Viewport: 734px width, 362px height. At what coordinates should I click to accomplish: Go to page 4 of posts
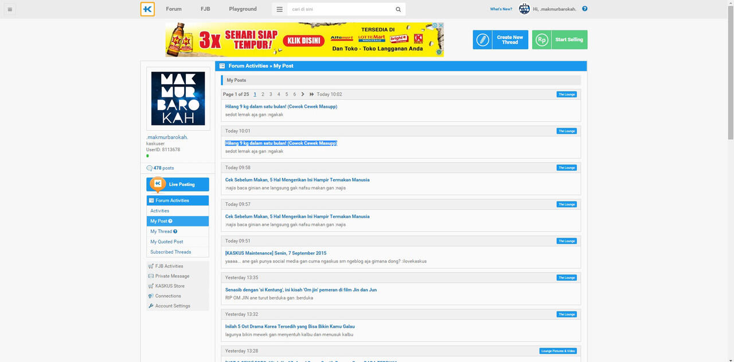[x=279, y=94]
